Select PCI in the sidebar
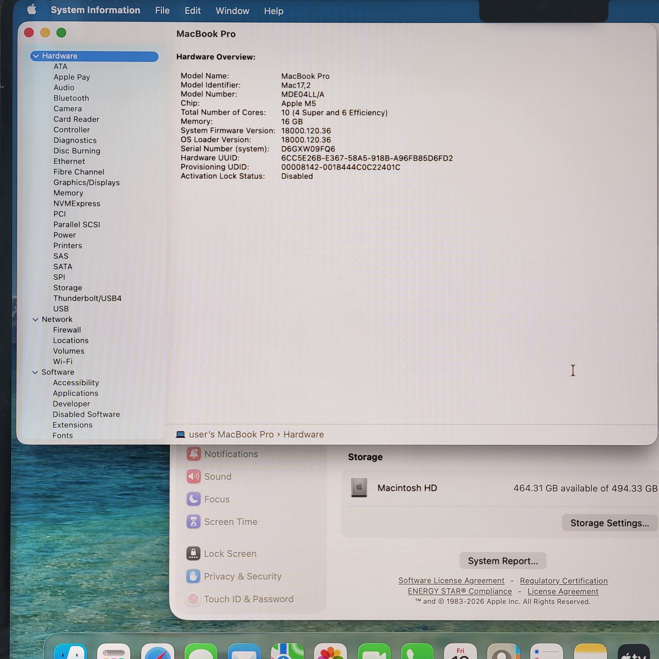 (x=59, y=214)
